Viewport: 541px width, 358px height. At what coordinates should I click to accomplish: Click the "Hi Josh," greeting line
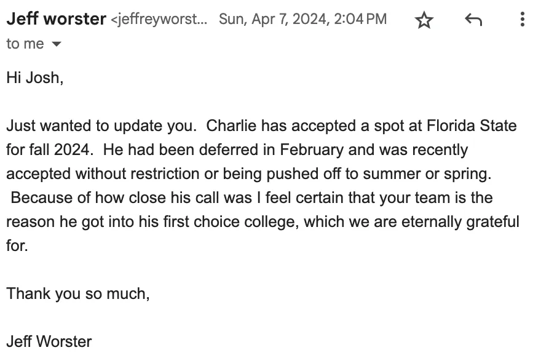click(x=34, y=78)
